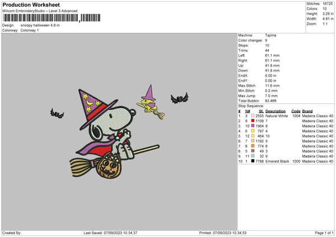Click Woodstock flying on his small broom

tap(151, 102)
